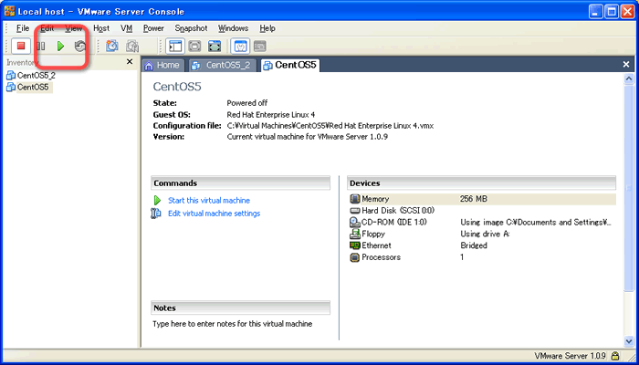Click the Quick Switch mode toolbar icon
This screenshot has width=639, height=365.
pos(194,46)
